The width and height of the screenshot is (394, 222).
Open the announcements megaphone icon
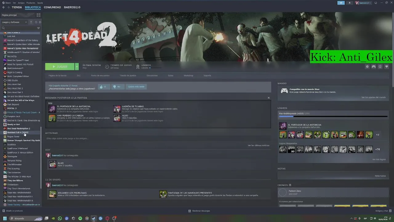point(341,3)
